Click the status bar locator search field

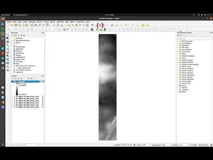tap(21, 145)
